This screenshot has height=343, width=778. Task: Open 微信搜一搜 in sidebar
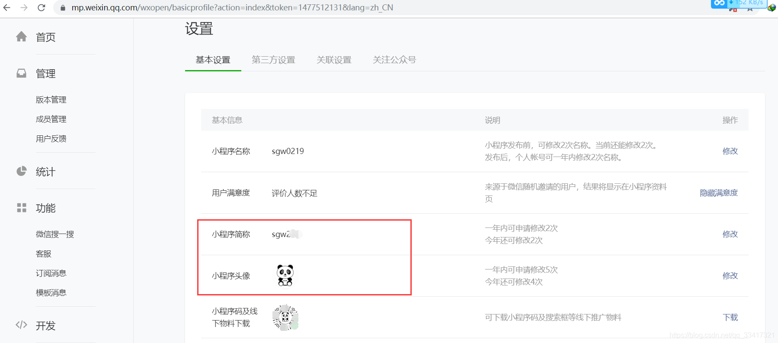(x=55, y=234)
